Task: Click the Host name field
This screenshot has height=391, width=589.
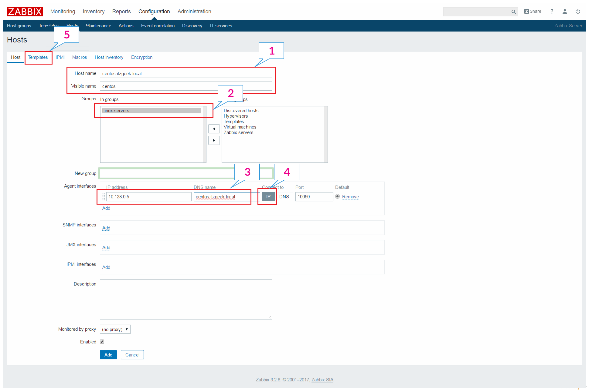Action: 186,73
